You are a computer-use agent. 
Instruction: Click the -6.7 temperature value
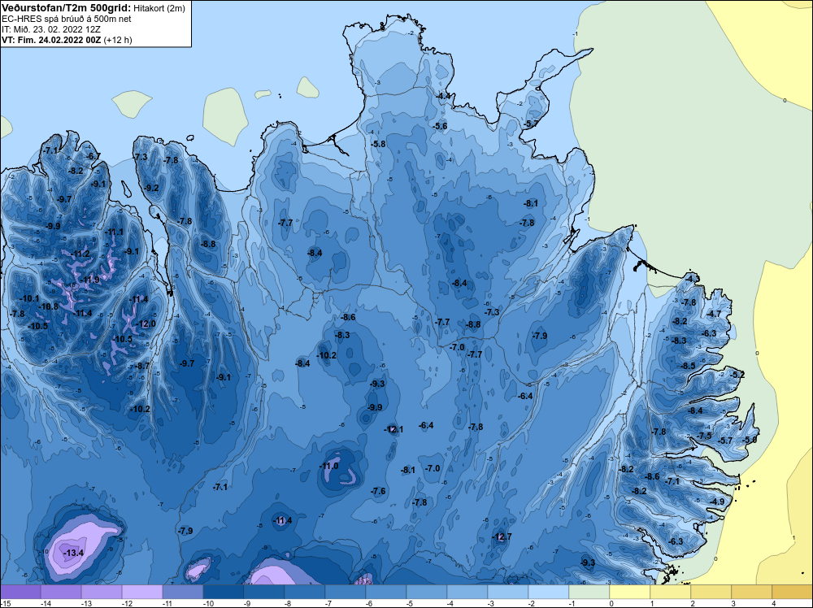coord(93,156)
